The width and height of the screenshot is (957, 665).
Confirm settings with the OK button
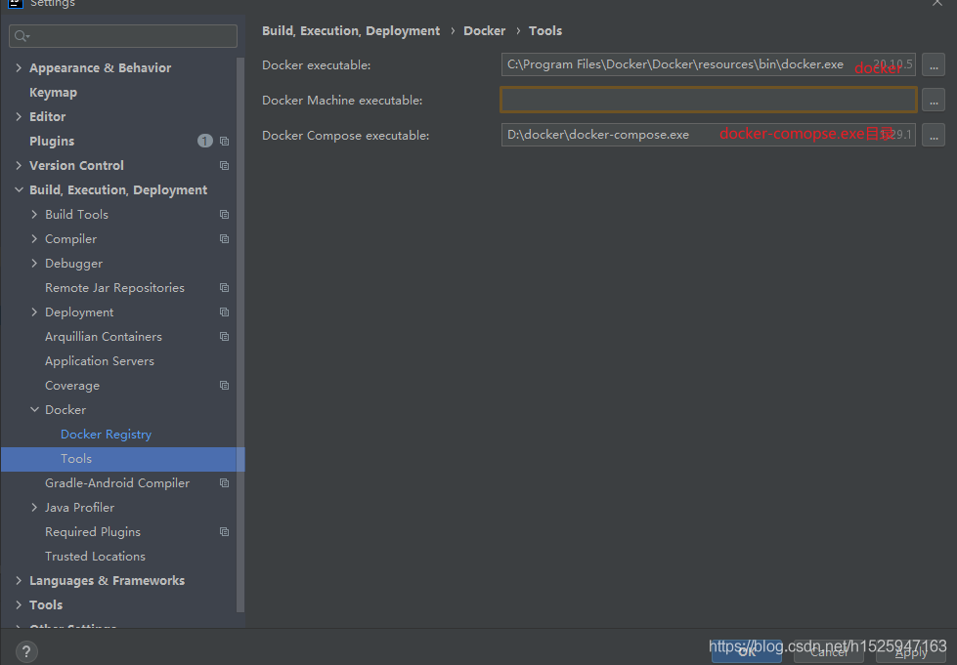pyautogui.click(x=746, y=650)
